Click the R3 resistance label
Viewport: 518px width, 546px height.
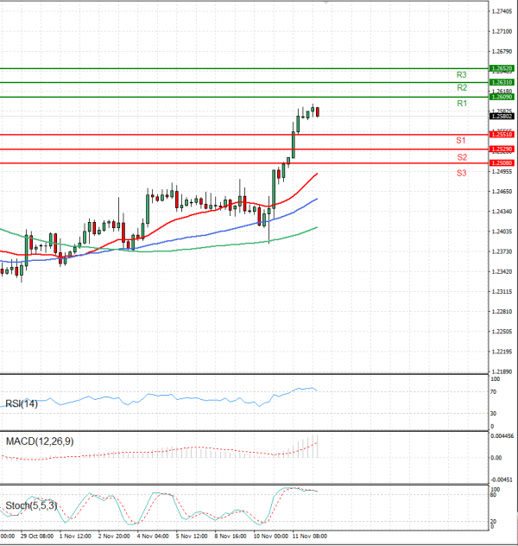[x=461, y=75]
